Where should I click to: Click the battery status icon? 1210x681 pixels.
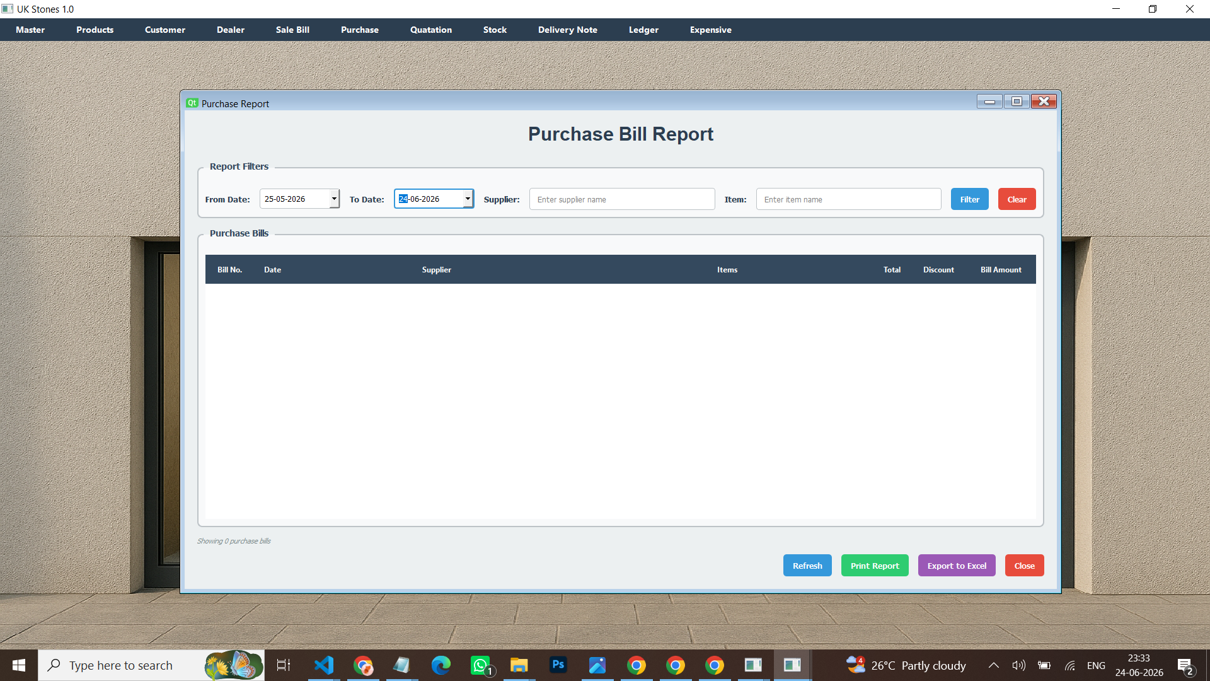[x=1044, y=665]
